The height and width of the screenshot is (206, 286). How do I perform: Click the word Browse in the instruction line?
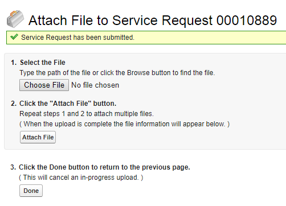click(x=138, y=73)
